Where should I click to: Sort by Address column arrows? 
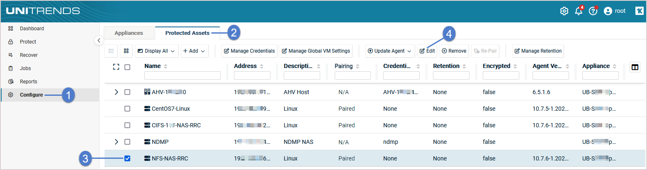tap(262, 66)
